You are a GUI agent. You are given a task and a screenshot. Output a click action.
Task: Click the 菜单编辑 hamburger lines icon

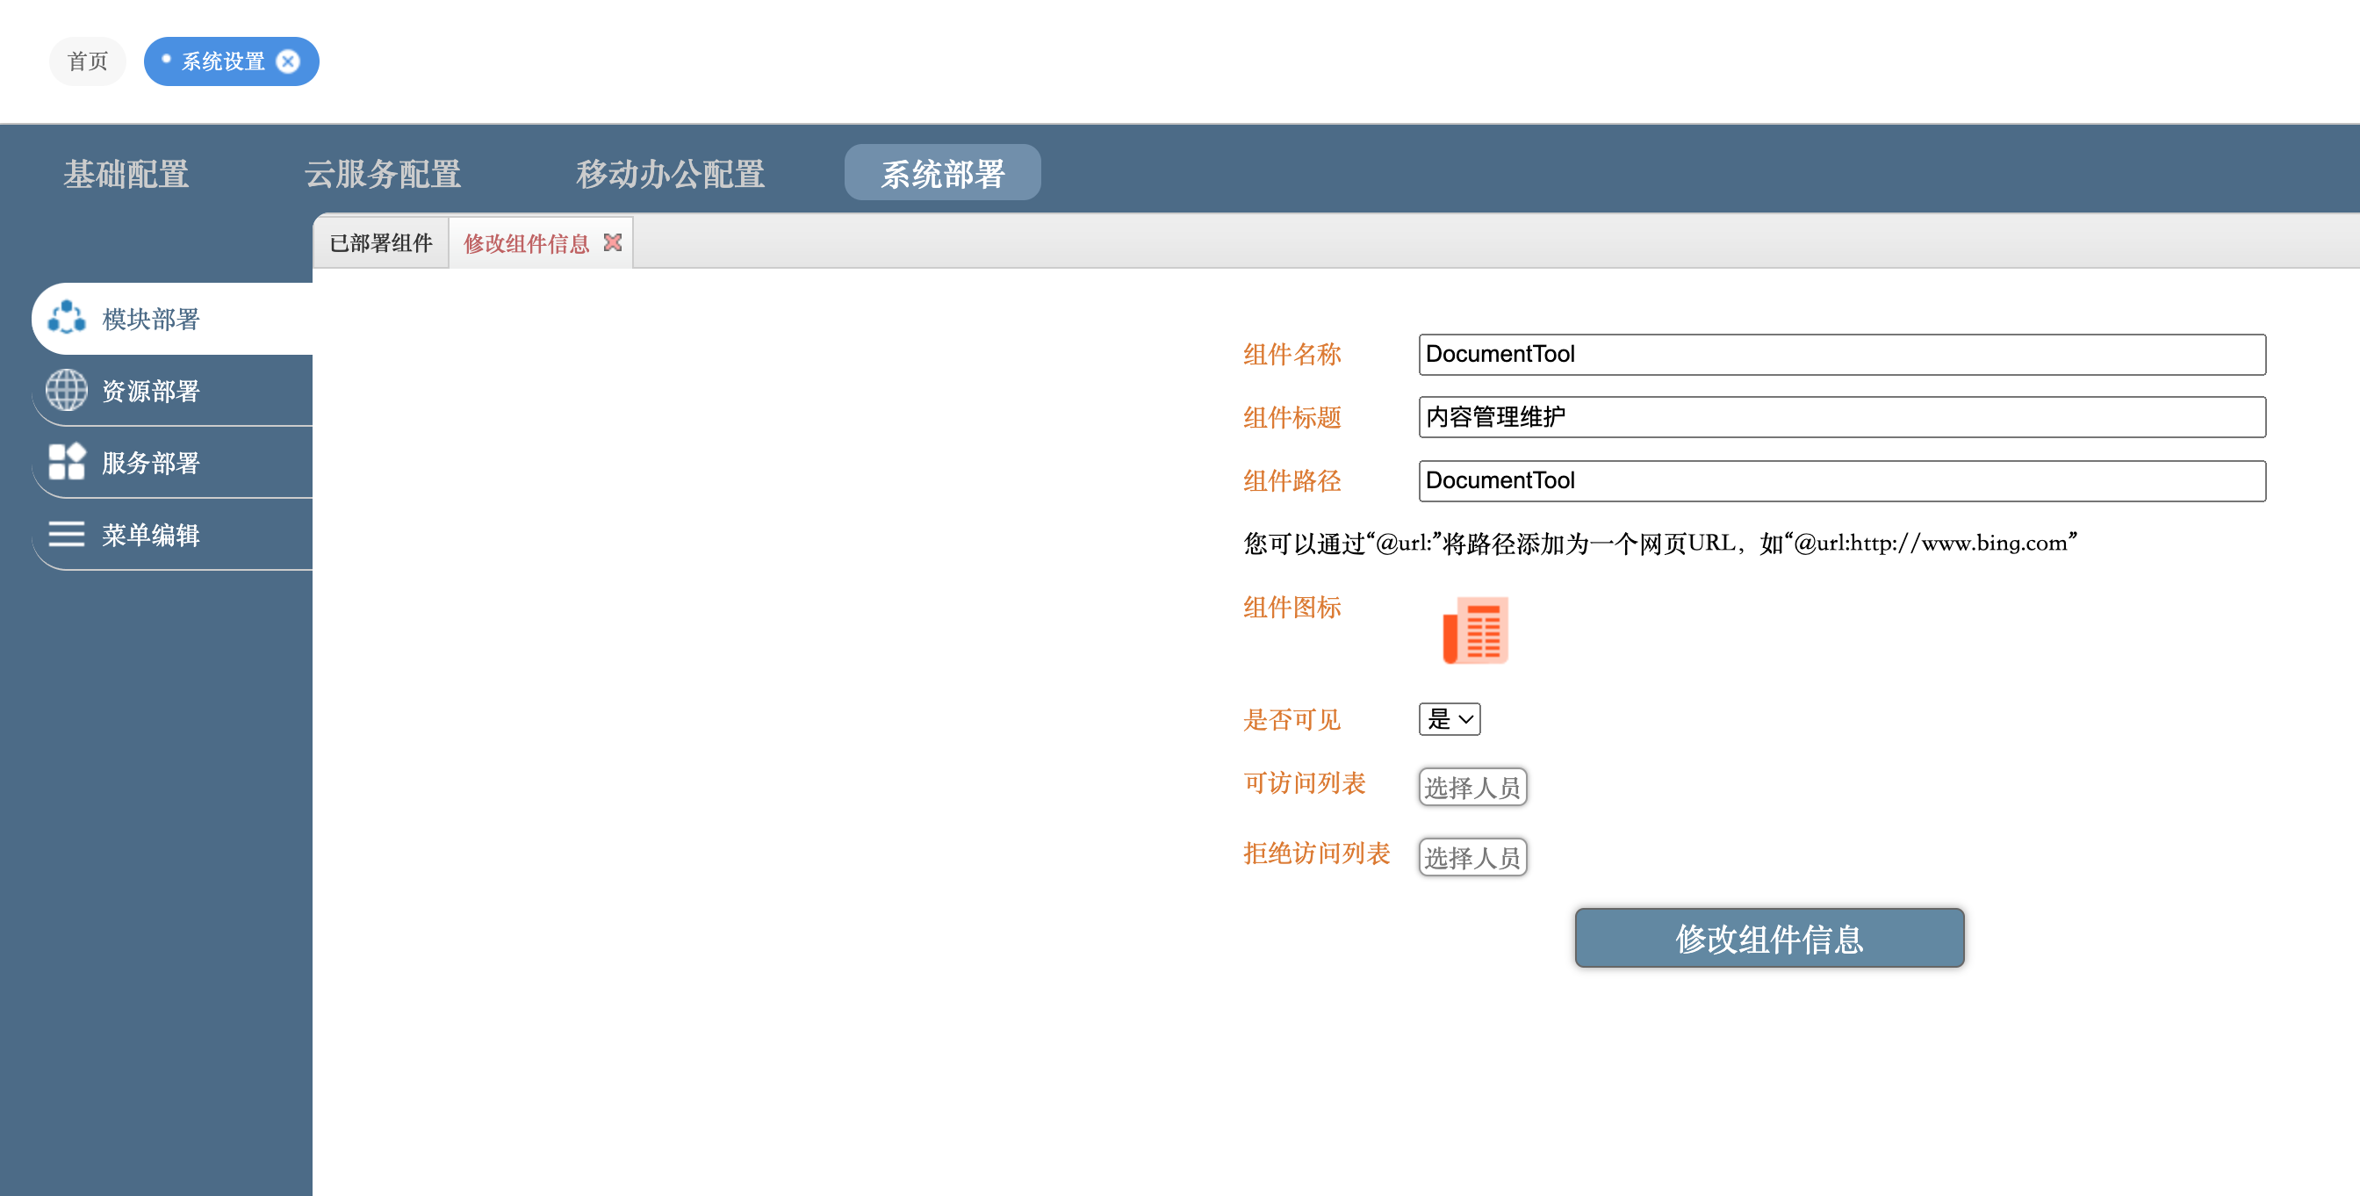click(x=67, y=534)
